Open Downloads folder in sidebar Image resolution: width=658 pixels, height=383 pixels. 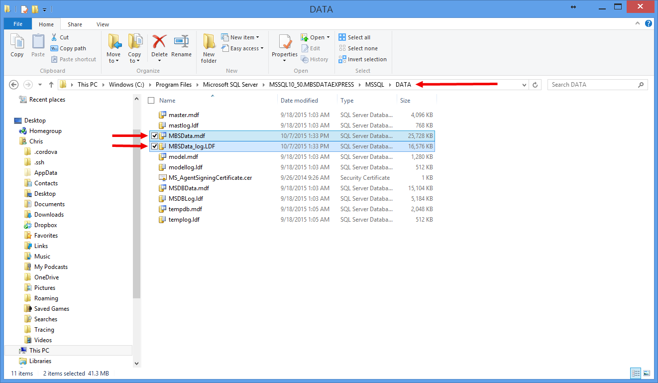click(x=49, y=215)
